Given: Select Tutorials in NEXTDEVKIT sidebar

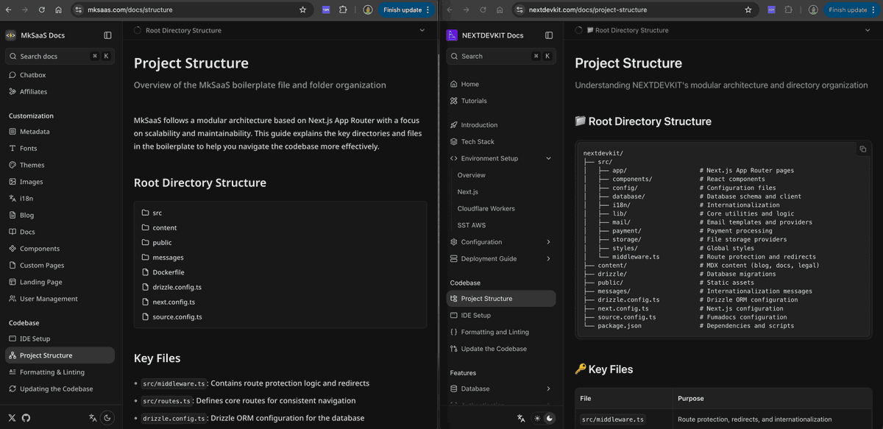Looking at the screenshot, I should coord(501,101).
